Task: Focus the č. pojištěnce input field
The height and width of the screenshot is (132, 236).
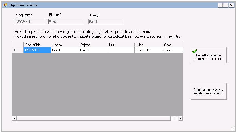Action: pos(30,22)
